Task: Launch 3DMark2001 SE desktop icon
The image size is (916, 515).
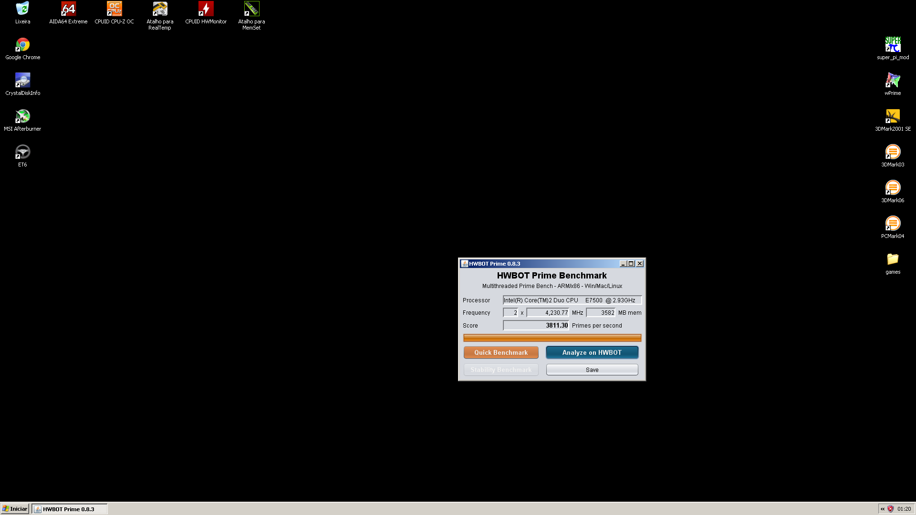Action: (893, 116)
